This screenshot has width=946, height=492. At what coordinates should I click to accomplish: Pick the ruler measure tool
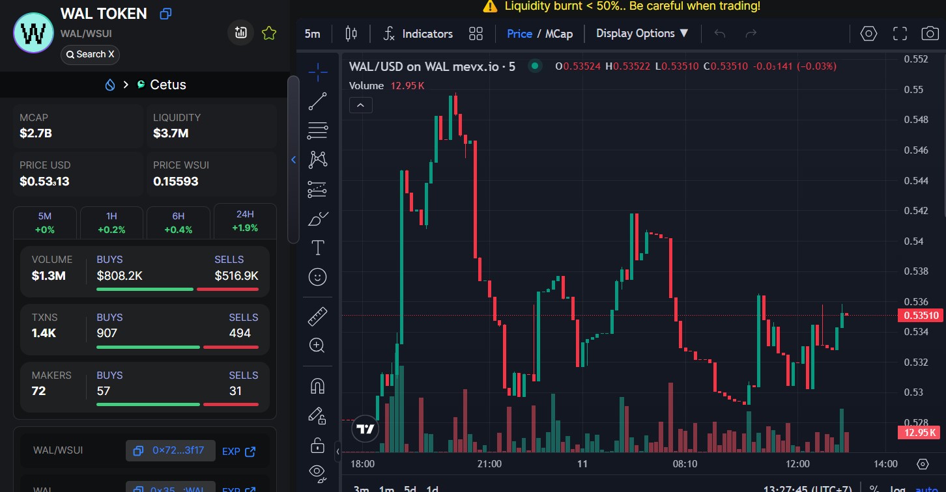tap(317, 317)
